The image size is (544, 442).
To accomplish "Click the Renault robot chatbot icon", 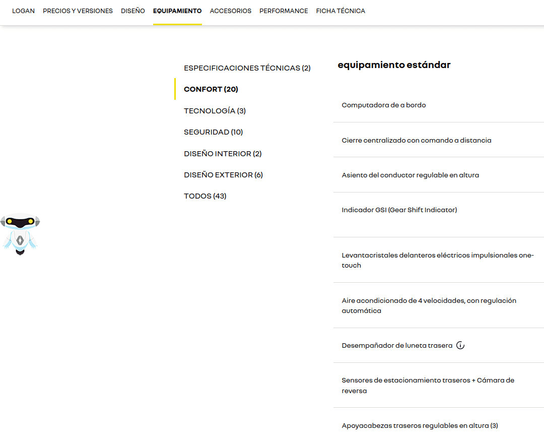I will (x=20, y=233).
